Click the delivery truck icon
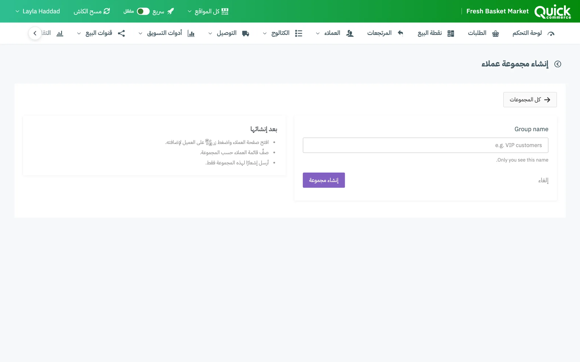Viewport: 580px width, 362px height. click(246, 34)
